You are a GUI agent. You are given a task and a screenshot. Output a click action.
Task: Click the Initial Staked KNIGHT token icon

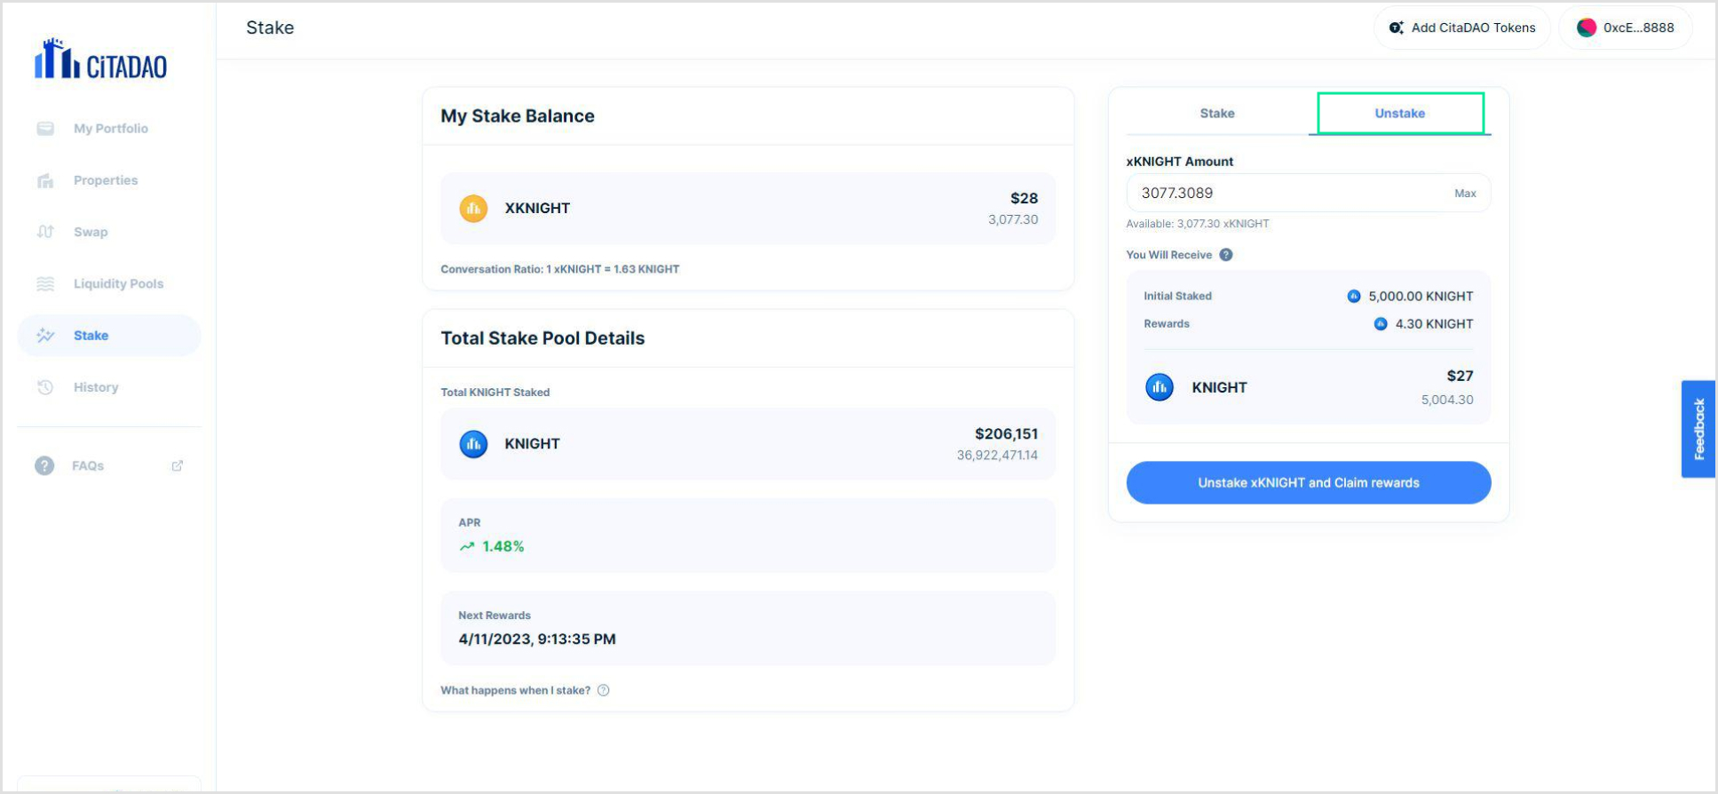point(1354,296)
